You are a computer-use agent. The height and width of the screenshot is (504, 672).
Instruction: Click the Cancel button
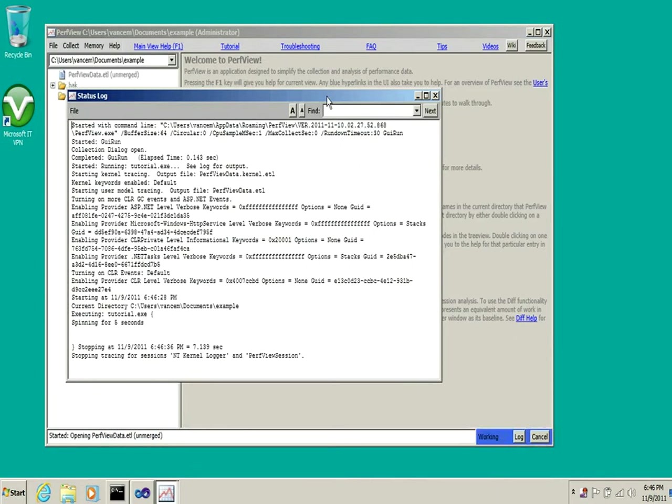coord(539,436)
